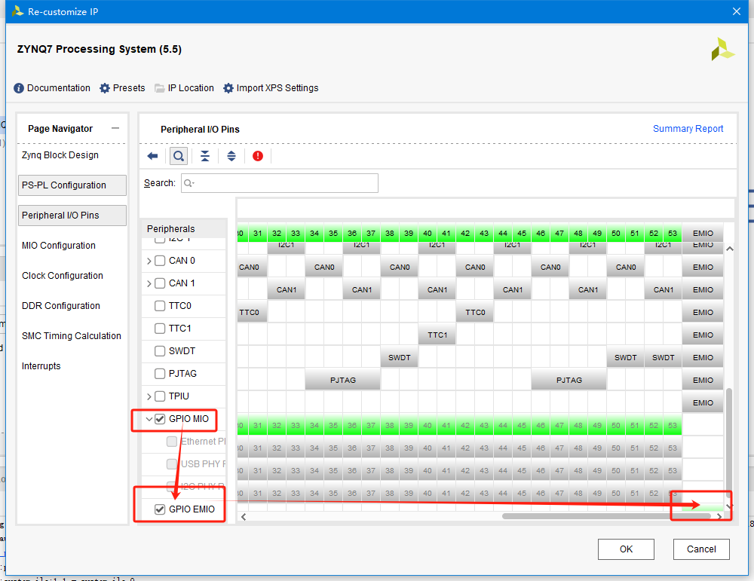Open MIO Configuration page
The height and width of the screenshot is (581, 754).
pyautogui.click(x=59, y=246)
